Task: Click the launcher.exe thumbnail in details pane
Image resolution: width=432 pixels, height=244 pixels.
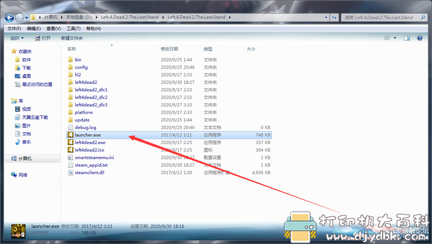Action: pos(18,231)
